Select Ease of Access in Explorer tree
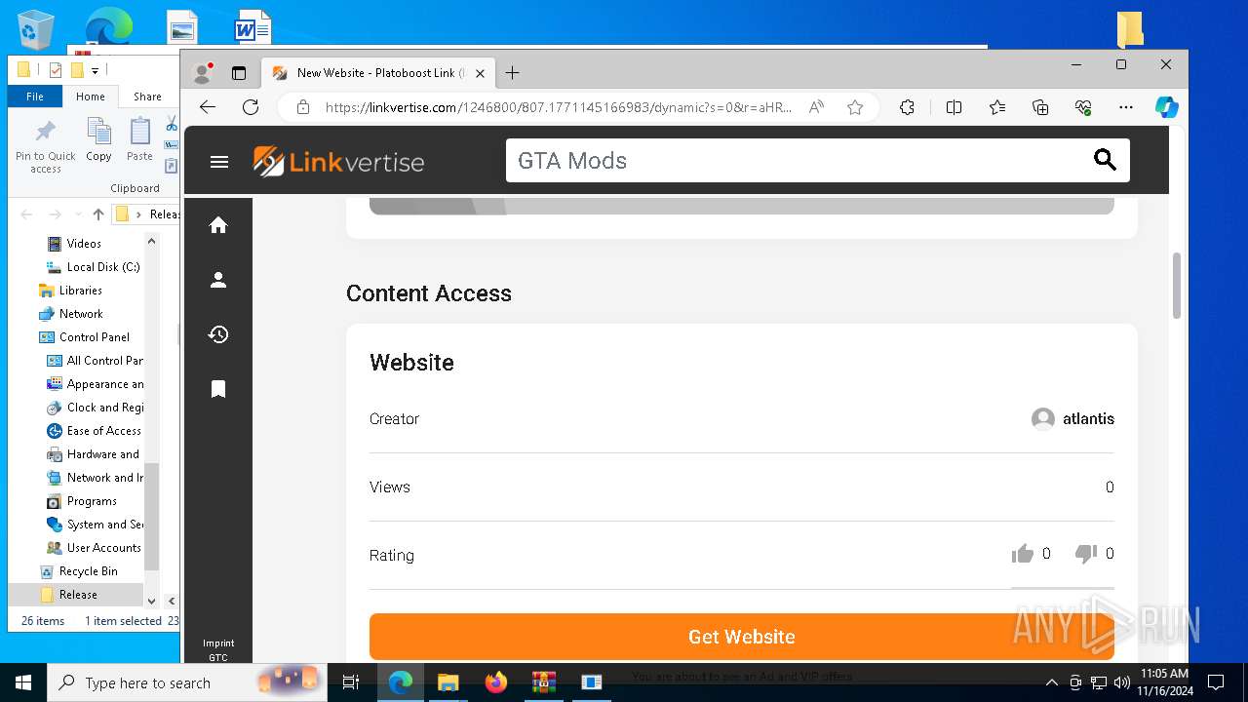This screenshot has width=1248, height=702. 103,431
